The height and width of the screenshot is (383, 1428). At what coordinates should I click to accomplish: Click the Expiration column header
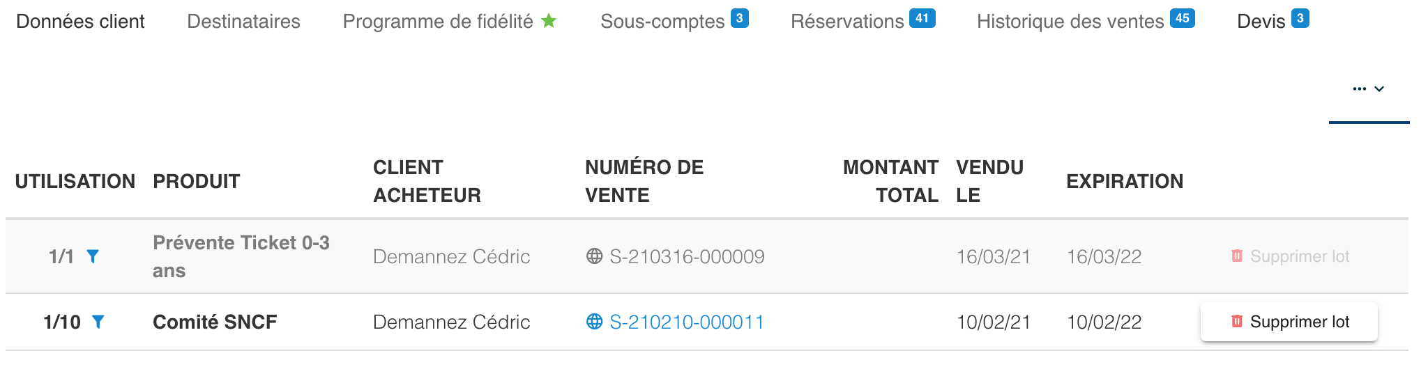[x=1124, y=181]
